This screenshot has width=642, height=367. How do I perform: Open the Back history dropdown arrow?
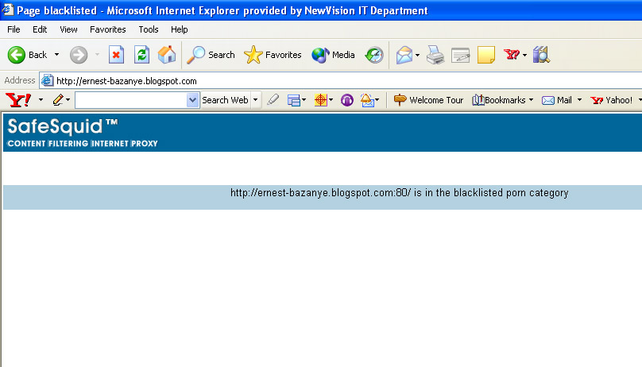pyautogui.click(x=56, y=55)
